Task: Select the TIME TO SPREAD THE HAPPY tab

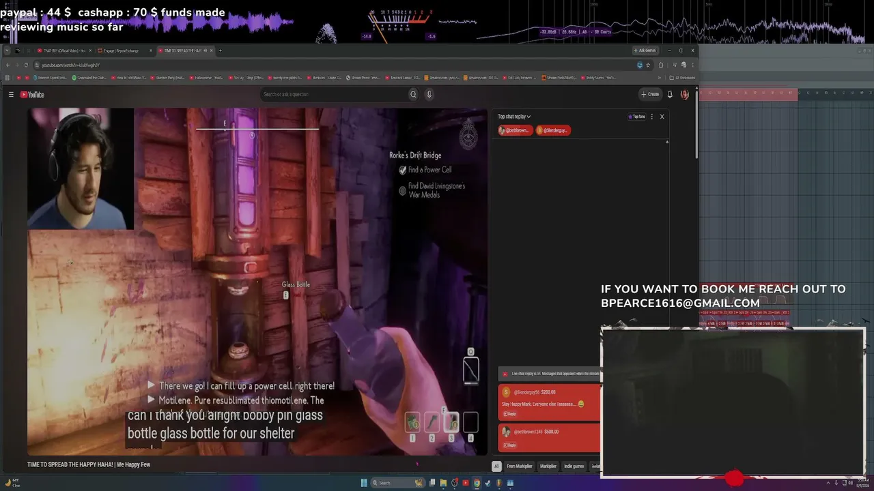Action: point(186,50)
